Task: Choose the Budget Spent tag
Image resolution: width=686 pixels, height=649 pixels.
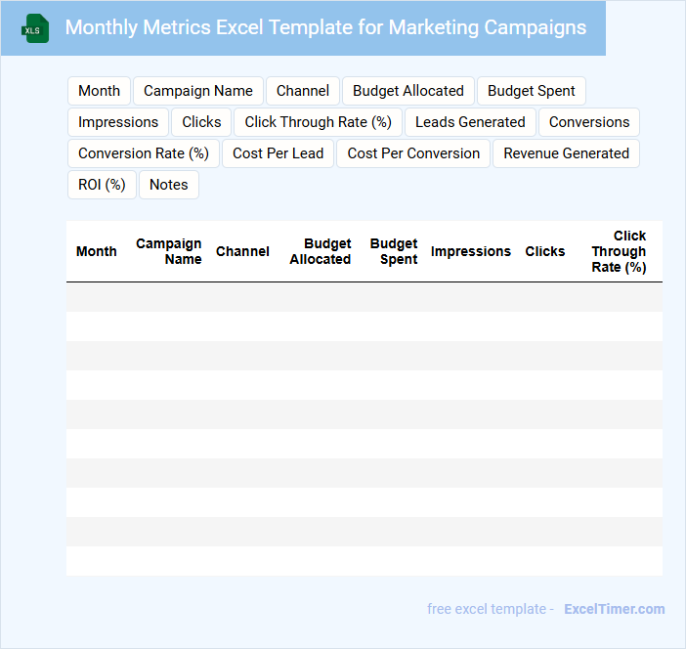Action: (x=532, y=91)
